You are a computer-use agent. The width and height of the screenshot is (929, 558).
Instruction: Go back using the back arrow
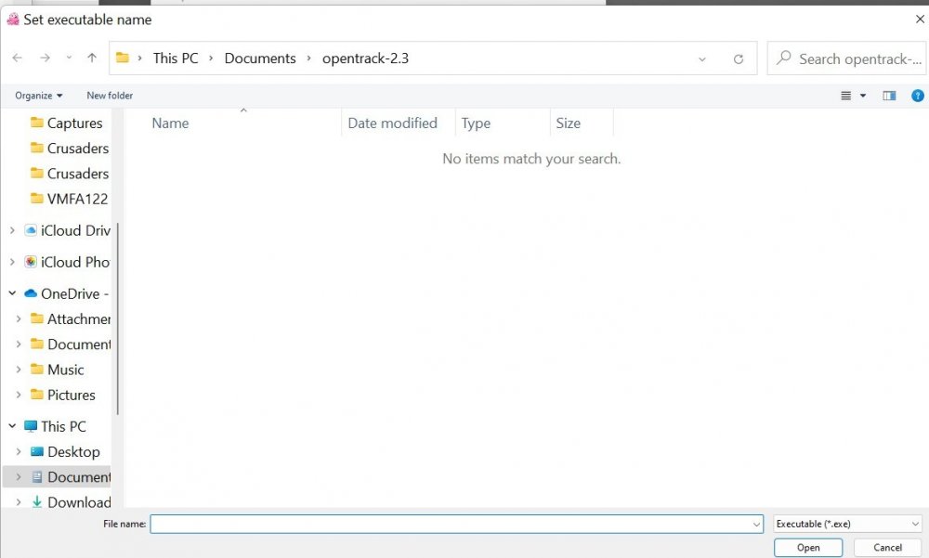[17, 58]
